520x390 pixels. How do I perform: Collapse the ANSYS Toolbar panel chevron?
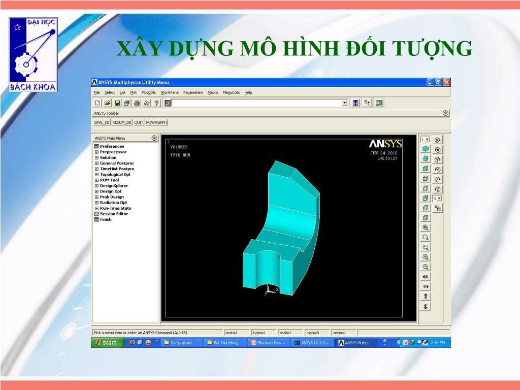tap(445, 113)
